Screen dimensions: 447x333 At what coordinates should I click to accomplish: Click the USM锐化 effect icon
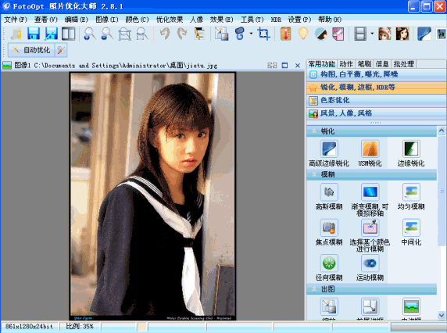tap(370, 149)
